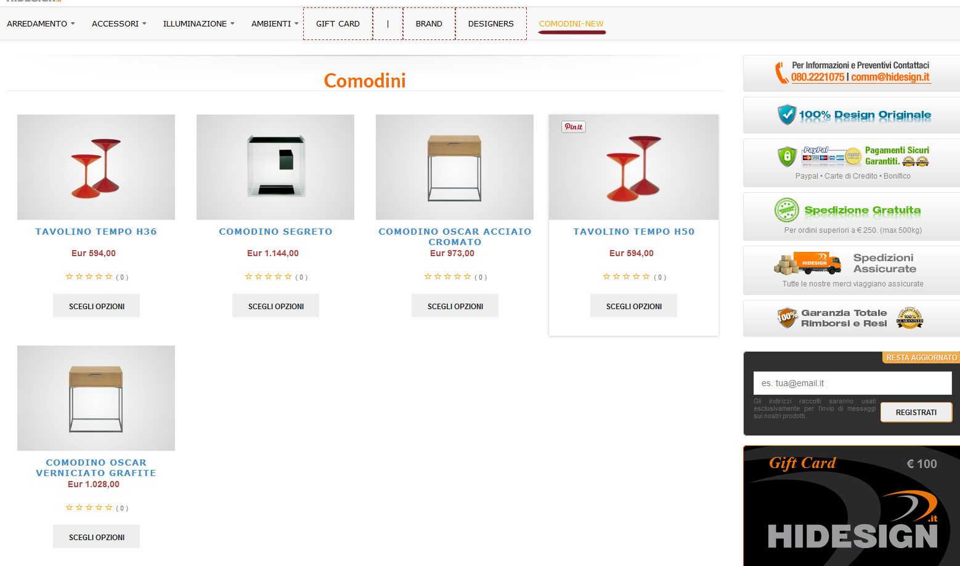This screenshot has width=960, height=566.
Task: Select the Comodini-New tab
Action: pos(571,23)
